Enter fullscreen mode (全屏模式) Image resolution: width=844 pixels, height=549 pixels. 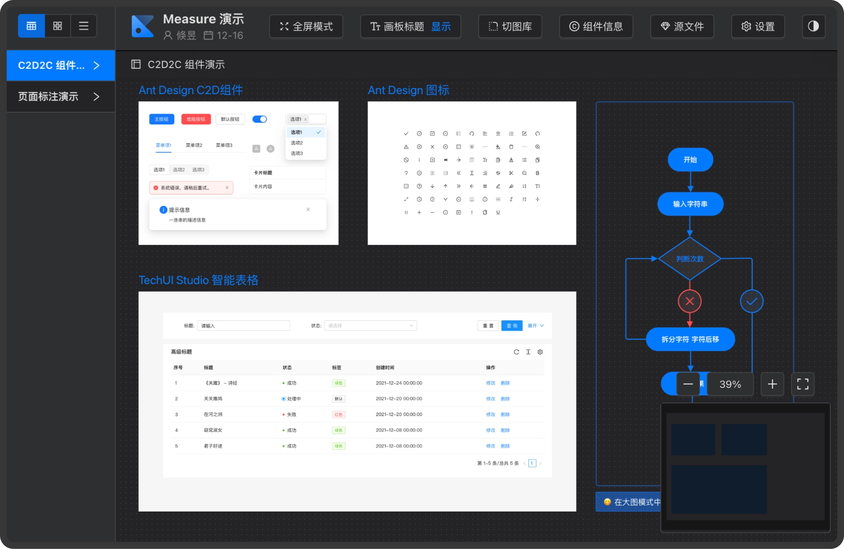tap(306, 26)
